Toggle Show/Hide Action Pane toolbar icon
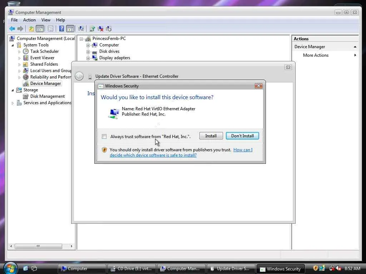The width and height of the screenshot is (366, 274). [x=70, y=29]
